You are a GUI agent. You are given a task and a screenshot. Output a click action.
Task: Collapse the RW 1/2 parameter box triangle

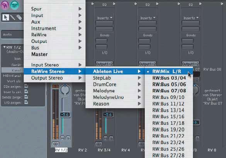point(5,47)
